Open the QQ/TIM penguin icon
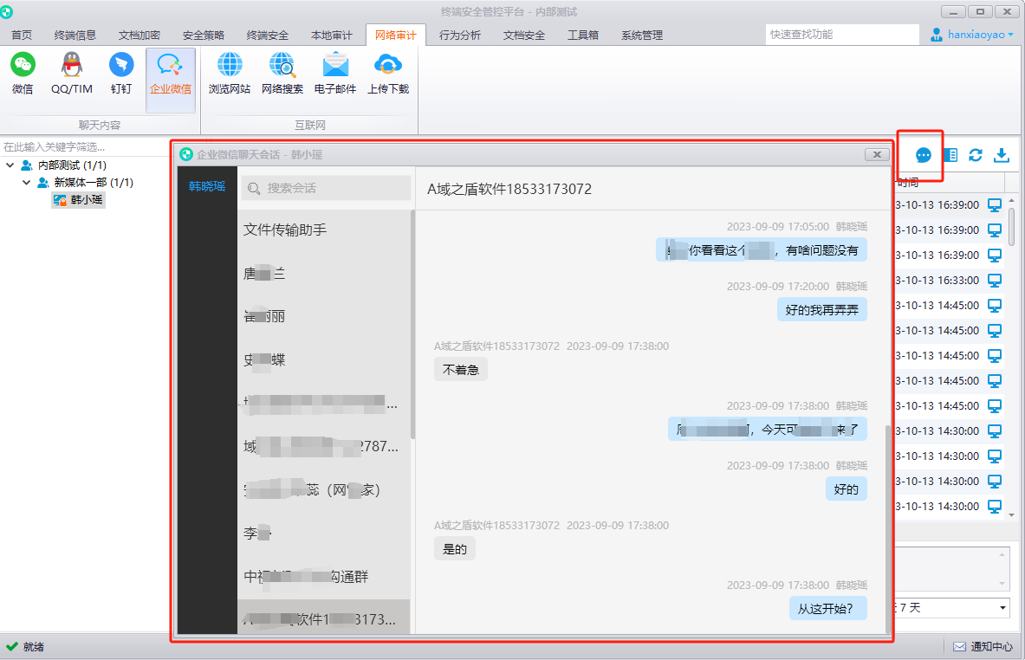This screenshot has height=660, width=1025. coord(72,65)
